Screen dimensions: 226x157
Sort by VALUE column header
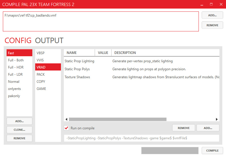[x=103, y=53]
